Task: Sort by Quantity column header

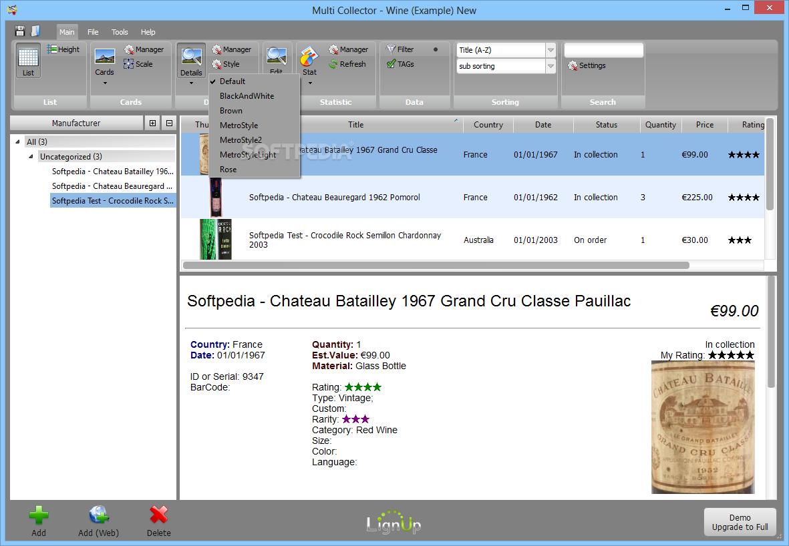Action: point(661,125)
